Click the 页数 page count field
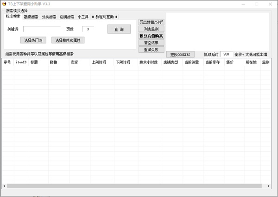This screenshot has width=278, height=197. 88,29
